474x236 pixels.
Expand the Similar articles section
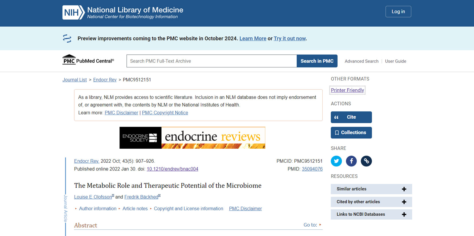click(371, 189)
